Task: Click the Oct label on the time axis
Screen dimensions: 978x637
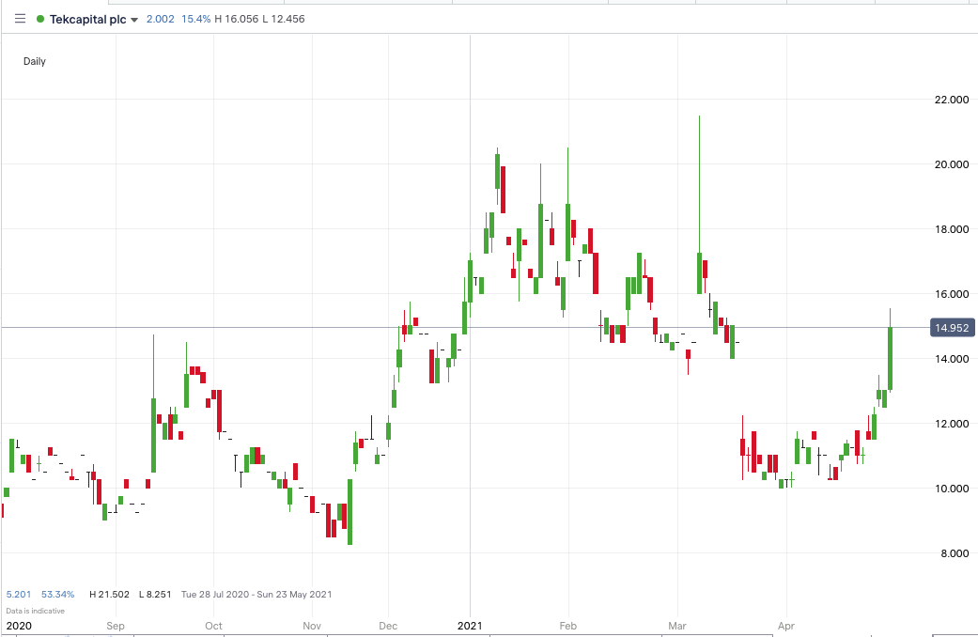Action: click(x=213, y=626)
